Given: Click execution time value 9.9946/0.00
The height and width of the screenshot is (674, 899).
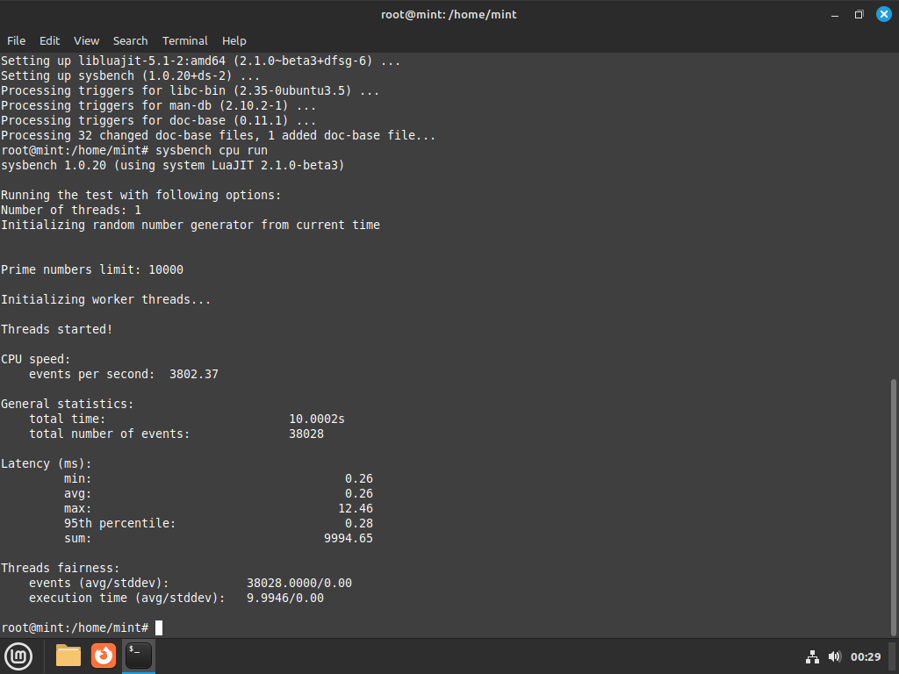Looking at the screenshot, I should coord(285,598).
